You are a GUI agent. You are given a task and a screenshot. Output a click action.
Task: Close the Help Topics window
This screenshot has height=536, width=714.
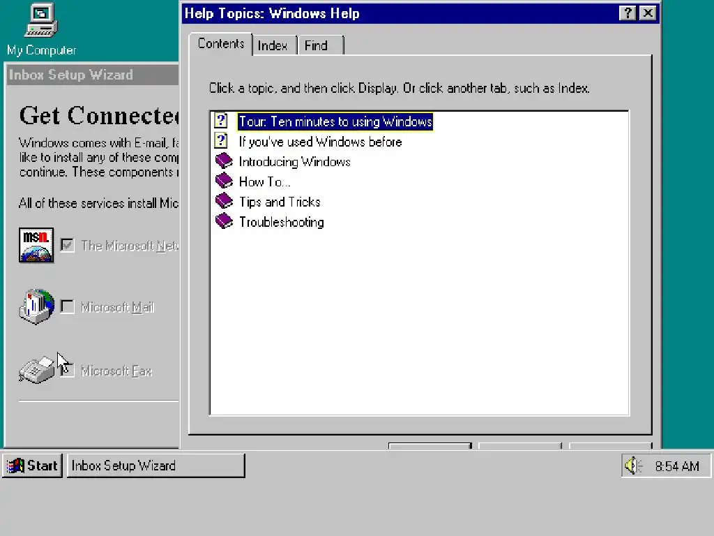point(648,13)
